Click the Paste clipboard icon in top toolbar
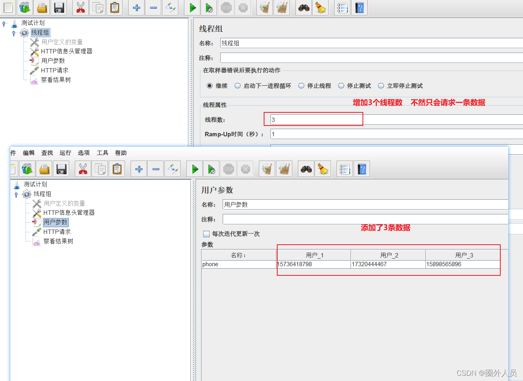The width and height of the screenshot is (523, 381). pos(115,8)
